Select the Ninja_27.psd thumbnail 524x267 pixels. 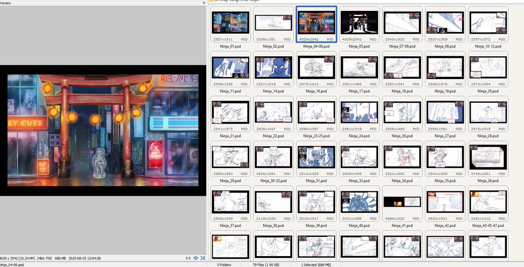(445, 114)
